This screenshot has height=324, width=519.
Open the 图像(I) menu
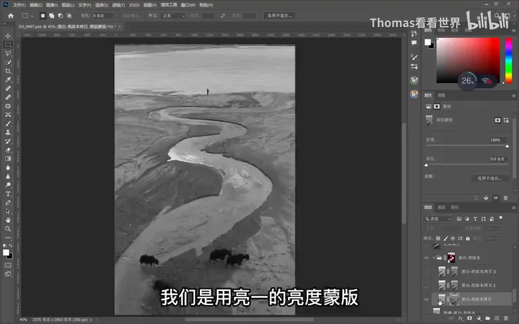pos(52,5)
